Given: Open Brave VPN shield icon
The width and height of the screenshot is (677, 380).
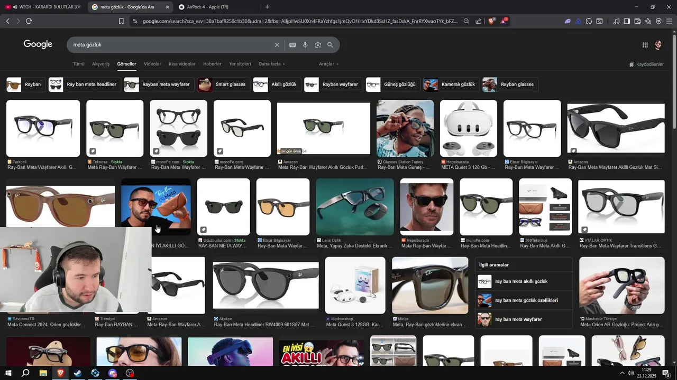Looking at the screenshot, I should pos(658,21).
